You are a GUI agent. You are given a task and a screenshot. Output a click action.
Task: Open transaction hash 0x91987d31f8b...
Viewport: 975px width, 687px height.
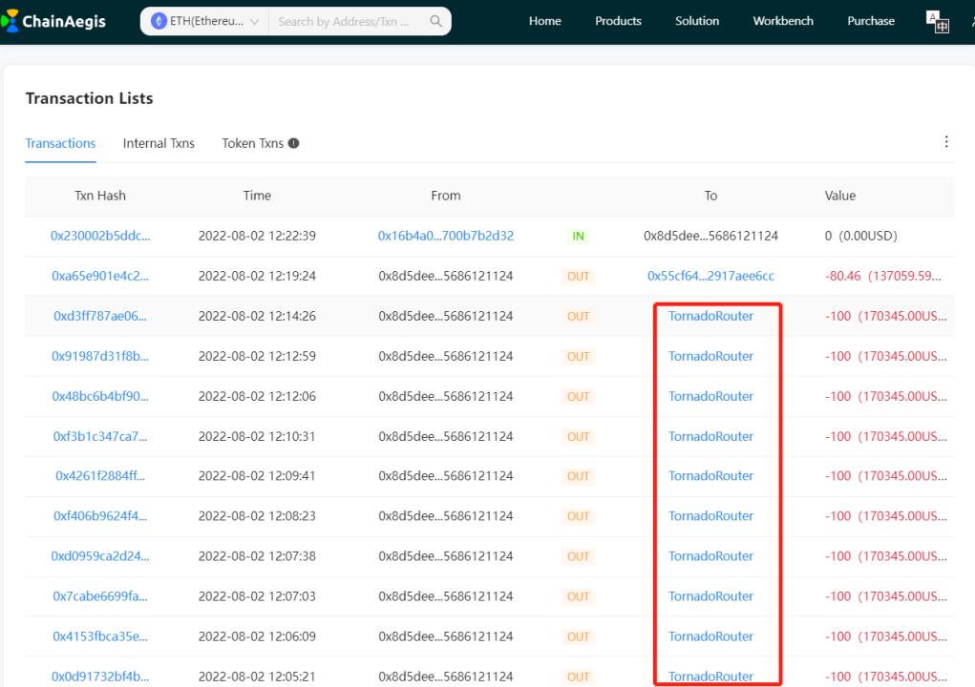tap(100, 357)
